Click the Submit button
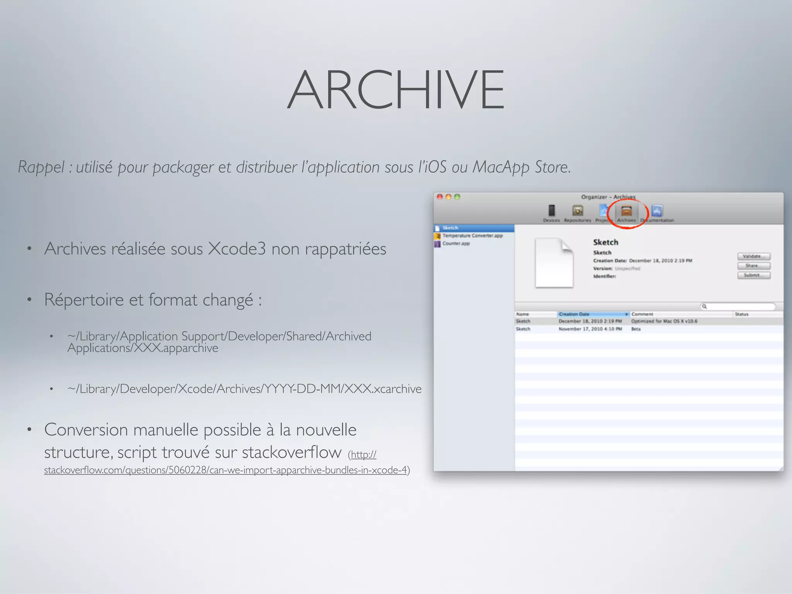The width and height of the screenshot is (792, 594). 754,275
